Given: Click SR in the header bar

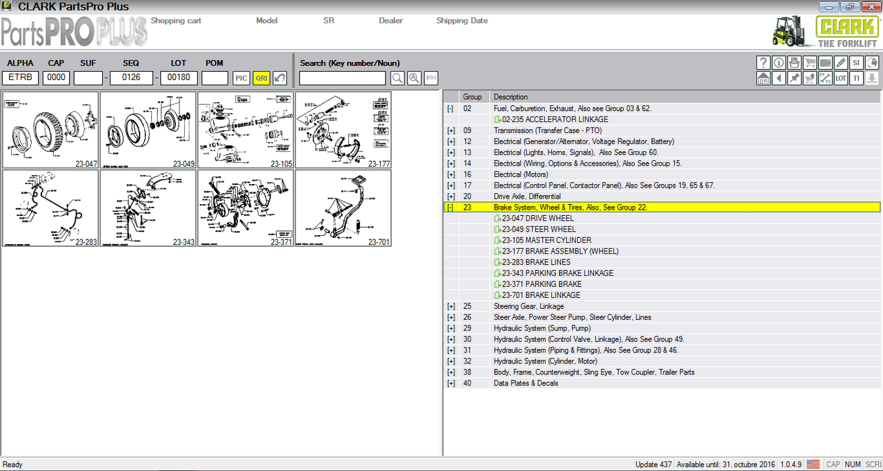Looking at the screenshot, I should pyautogui.click(x=328, y=21).
